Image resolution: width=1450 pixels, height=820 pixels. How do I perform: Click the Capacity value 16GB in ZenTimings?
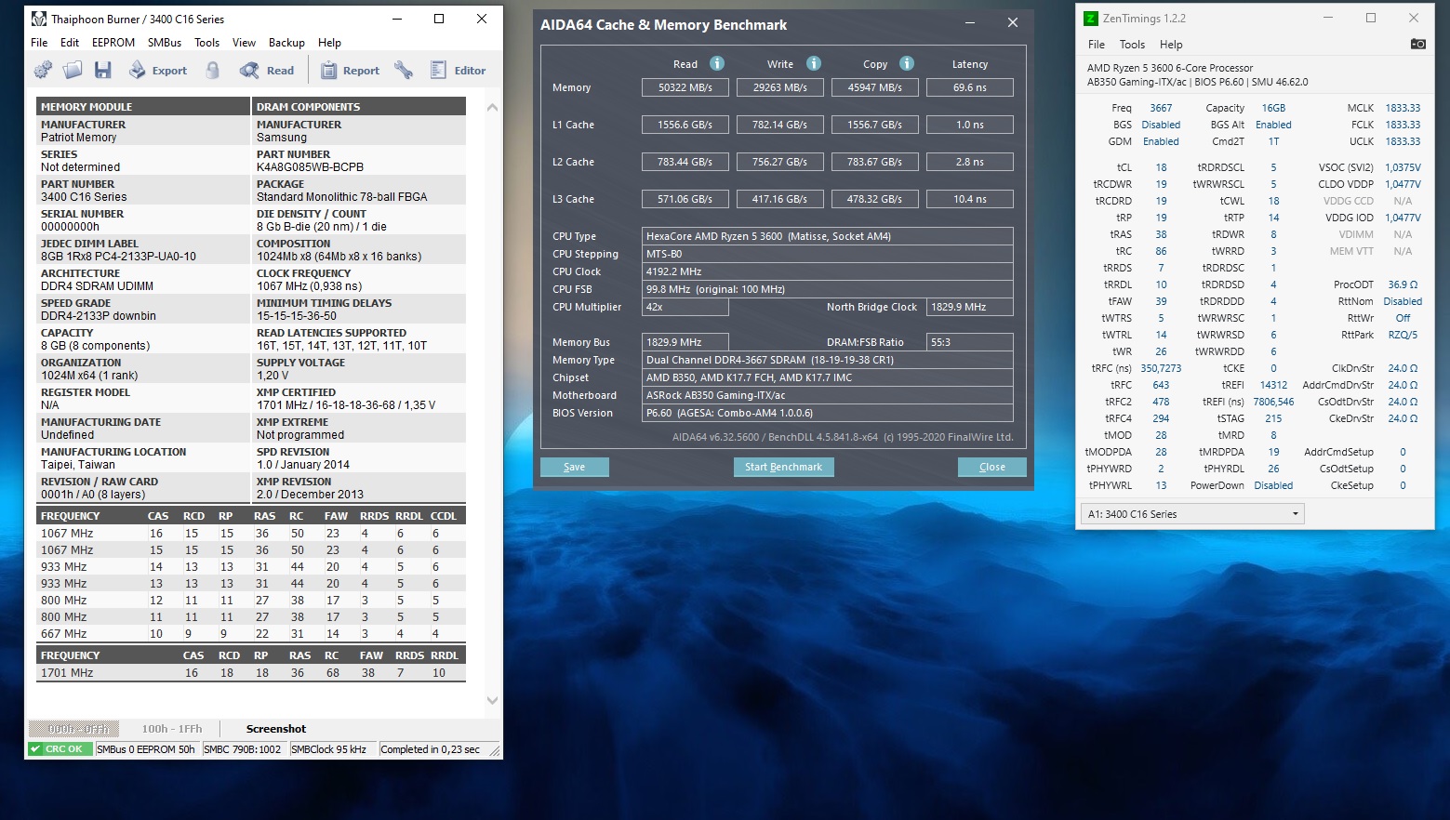coord(1273,108)
